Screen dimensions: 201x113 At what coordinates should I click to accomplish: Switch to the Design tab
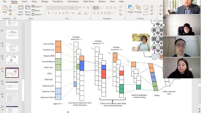45,1
